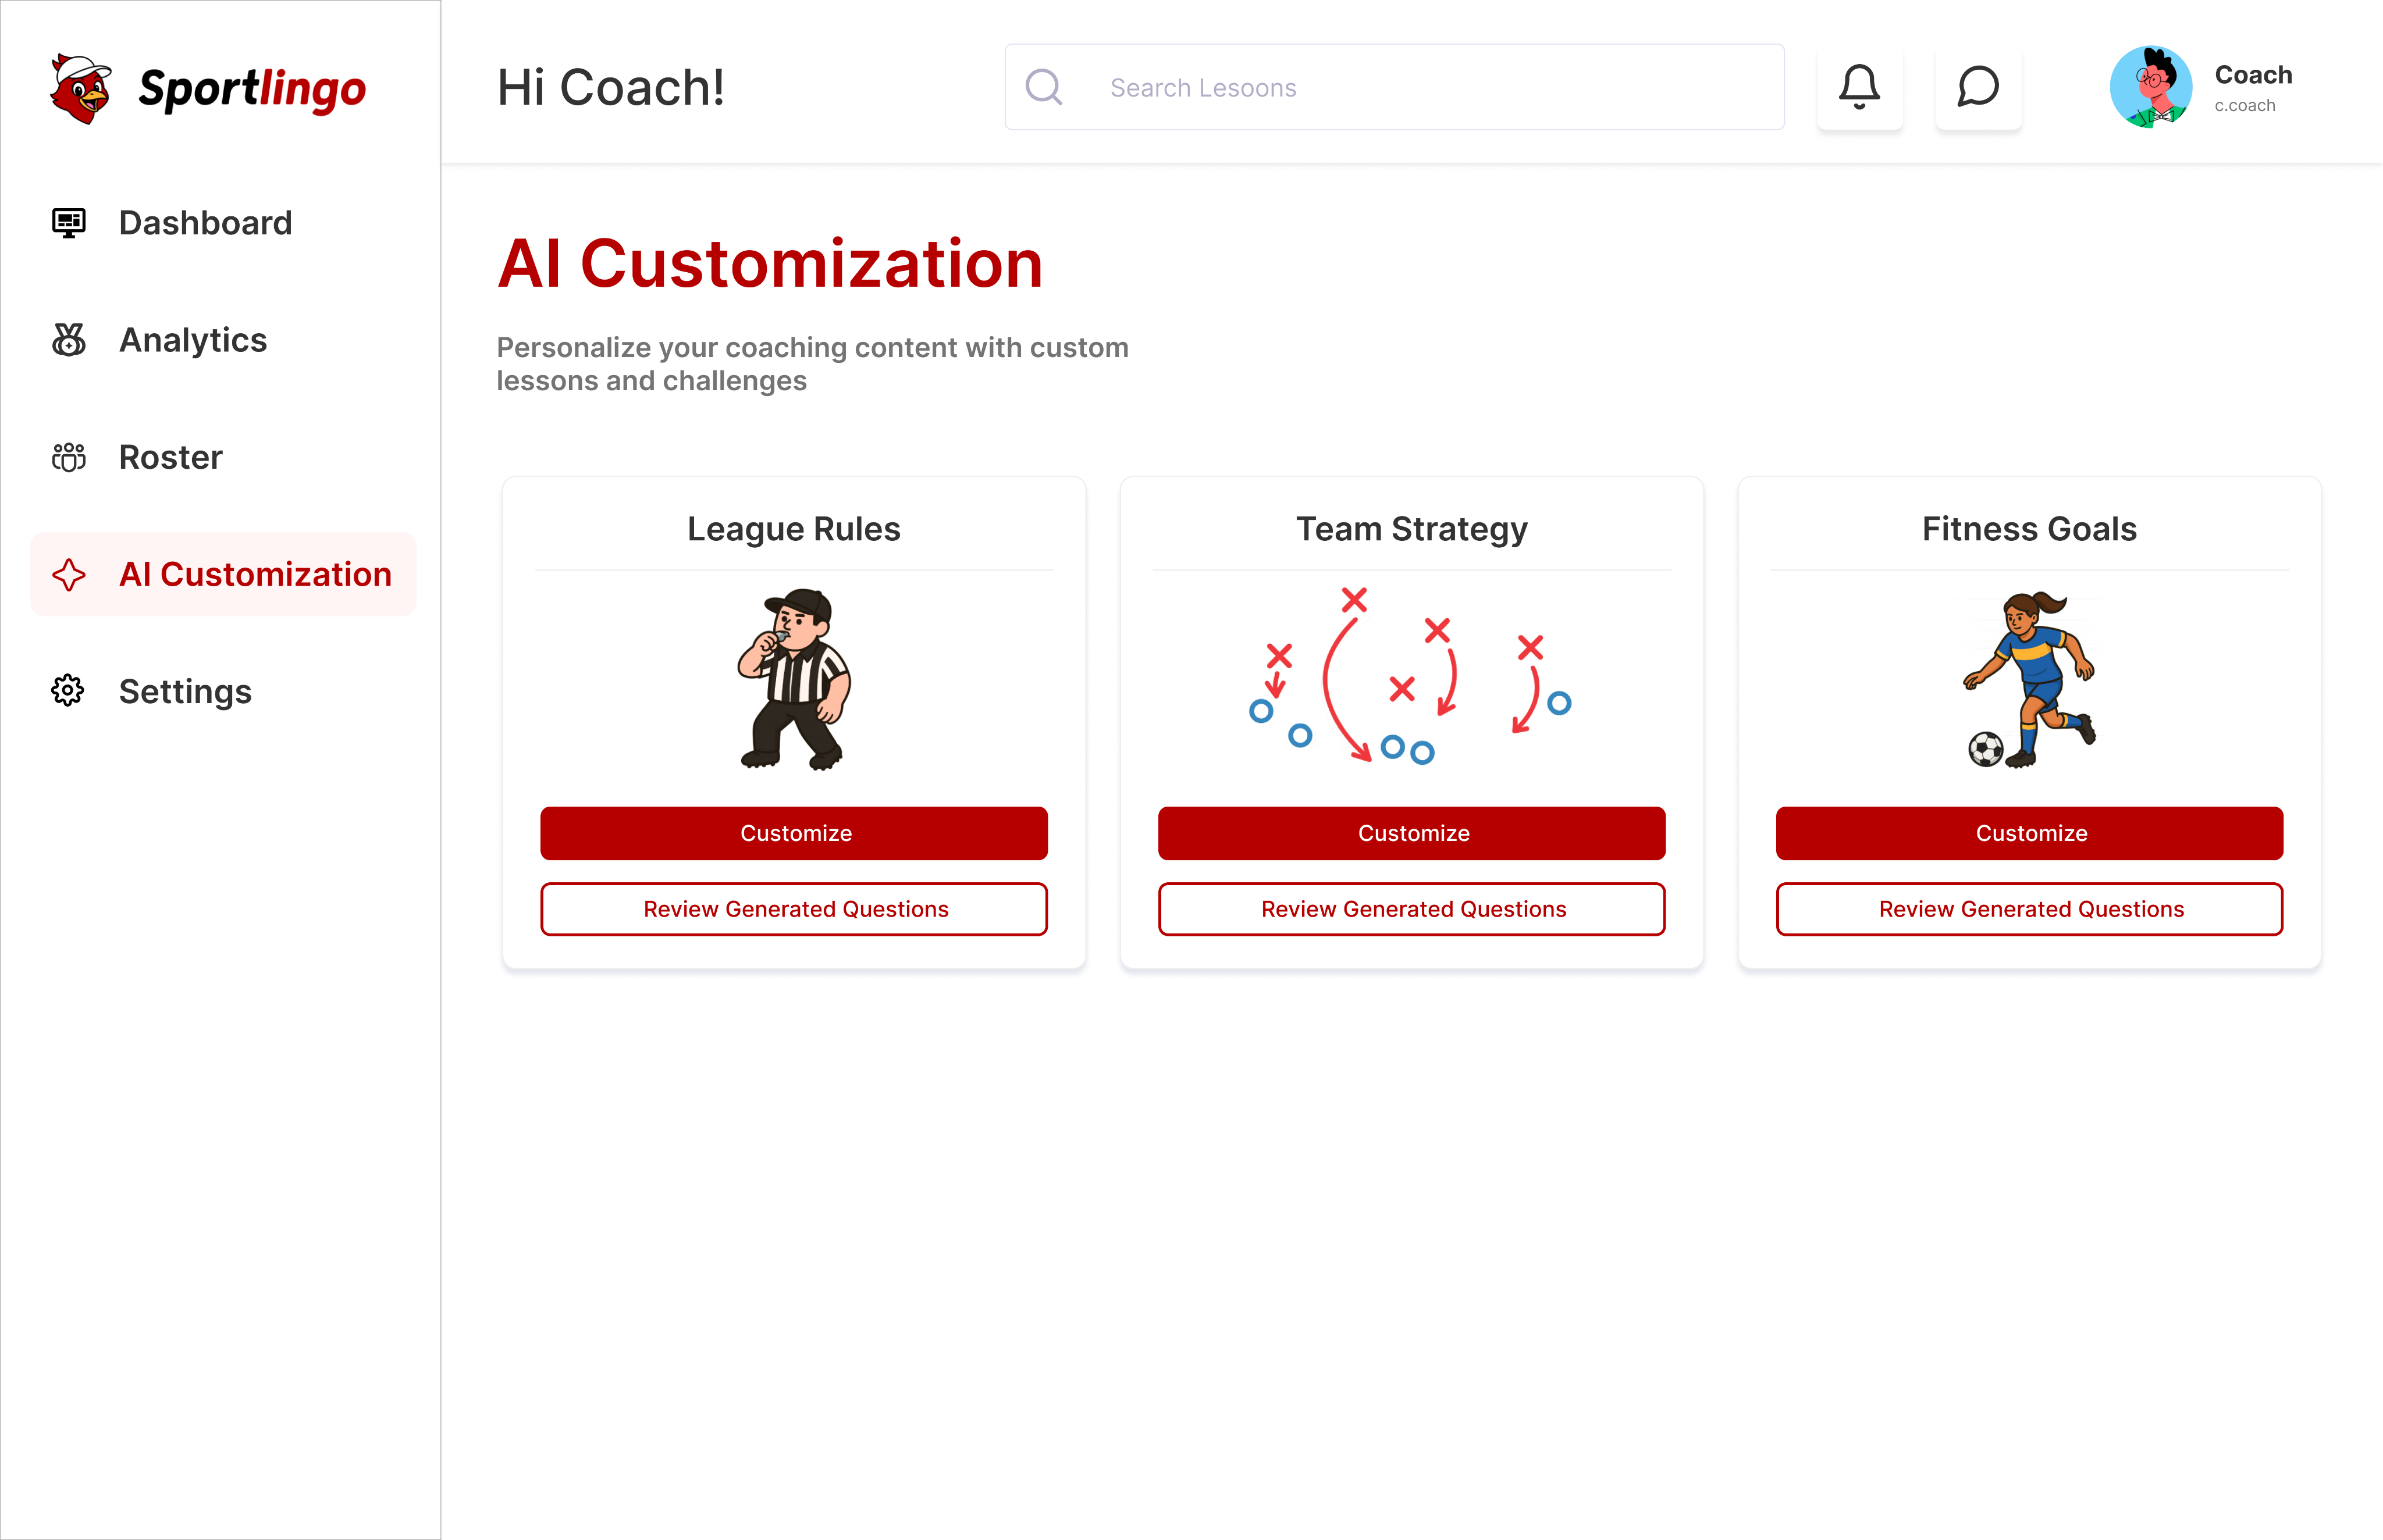Click the Analytics medal icon
Screen dimensions: 2383x1540
pyautogui.click(x=69, y=340)
